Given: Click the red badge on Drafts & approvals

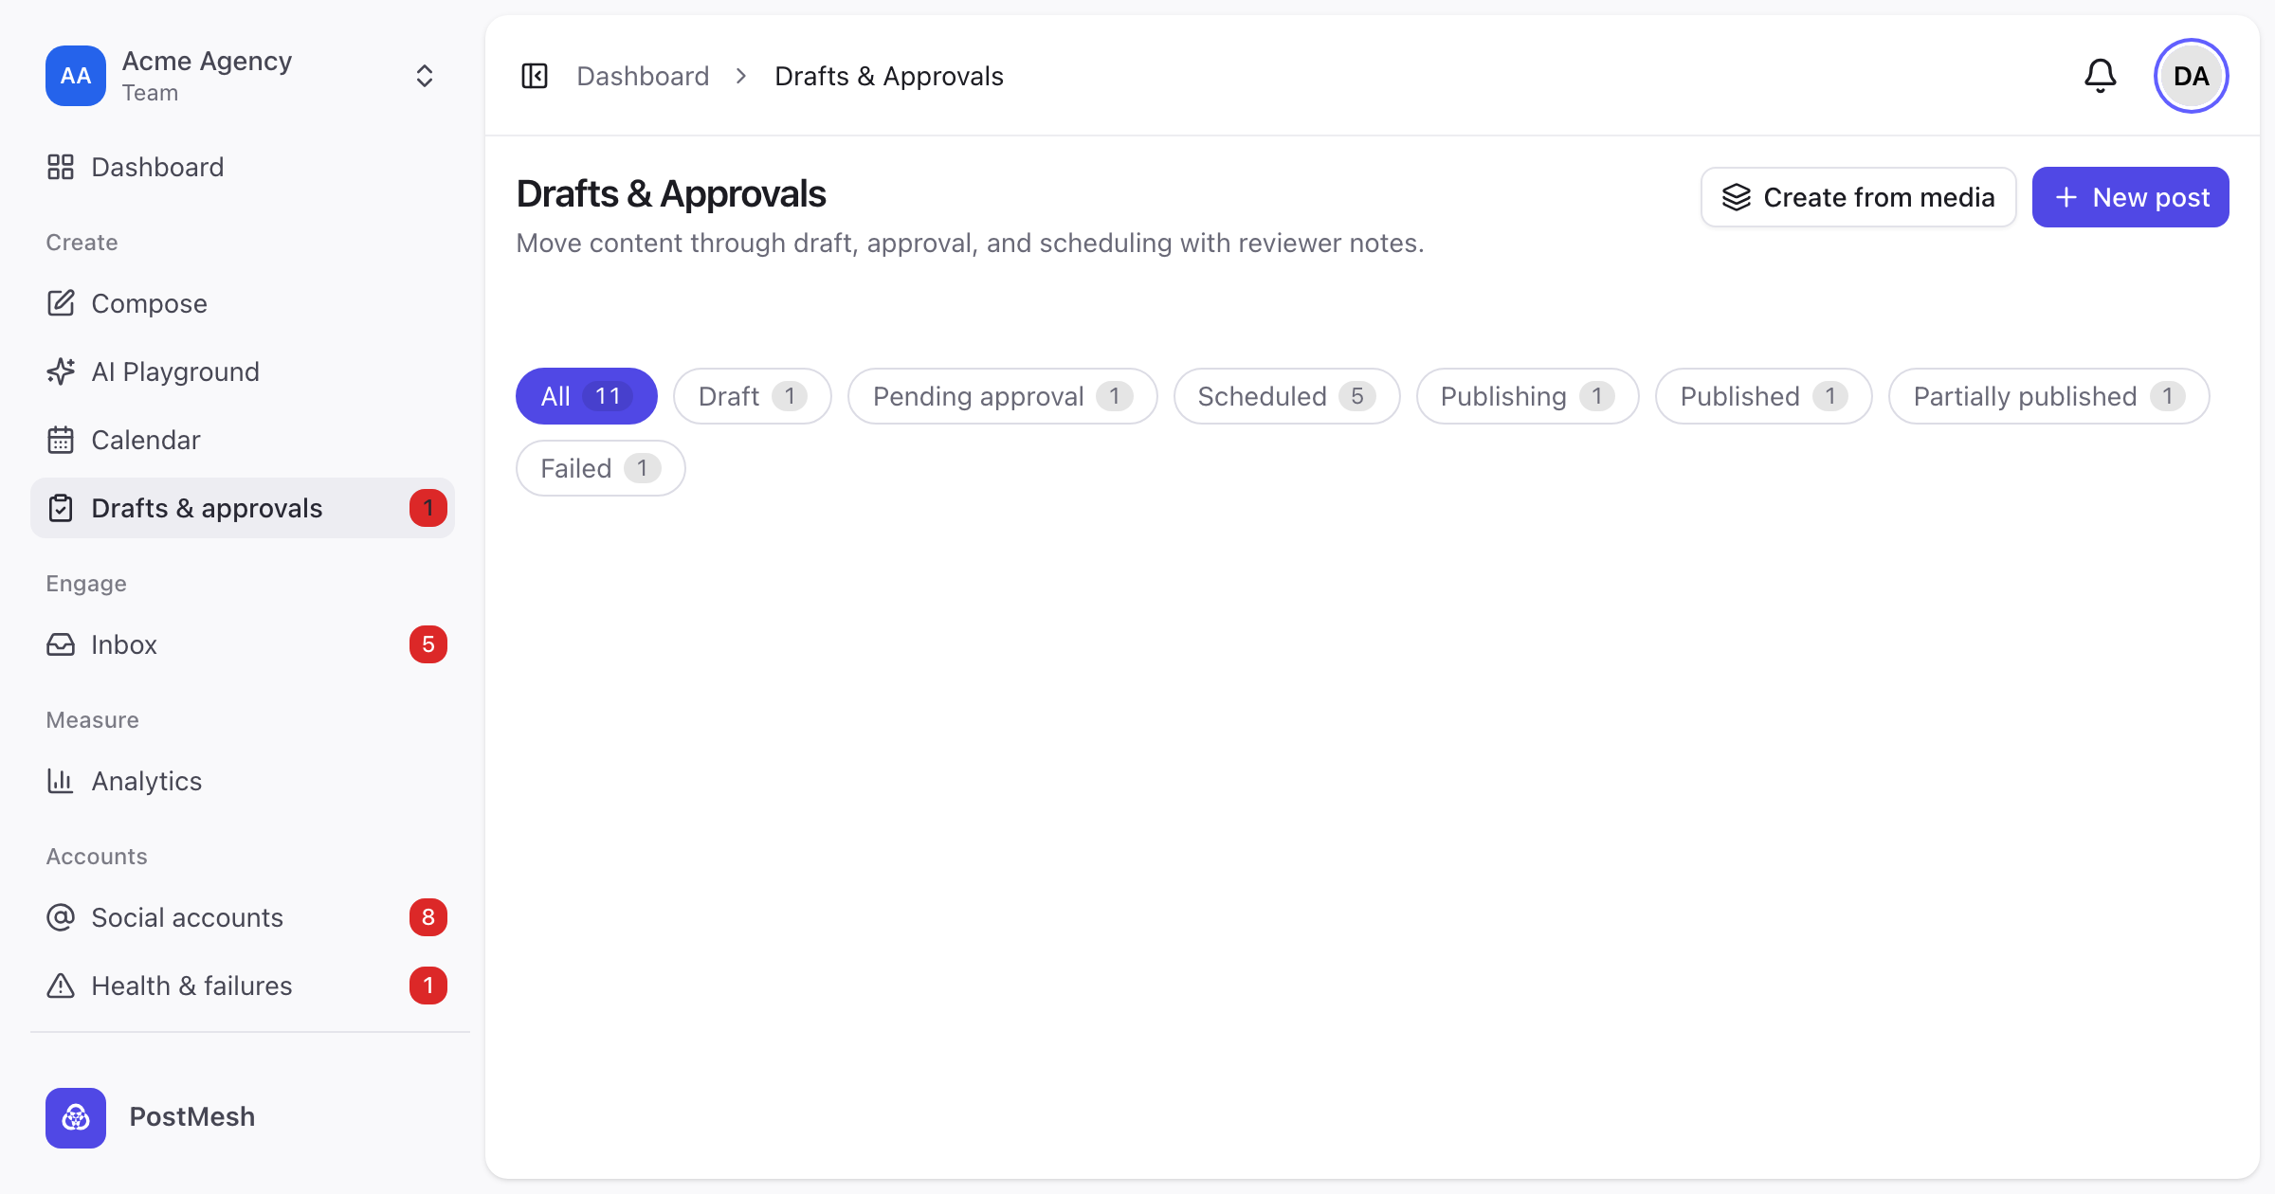Looking at the screenshot, I should pyautogui.click(x=428, y=508).
